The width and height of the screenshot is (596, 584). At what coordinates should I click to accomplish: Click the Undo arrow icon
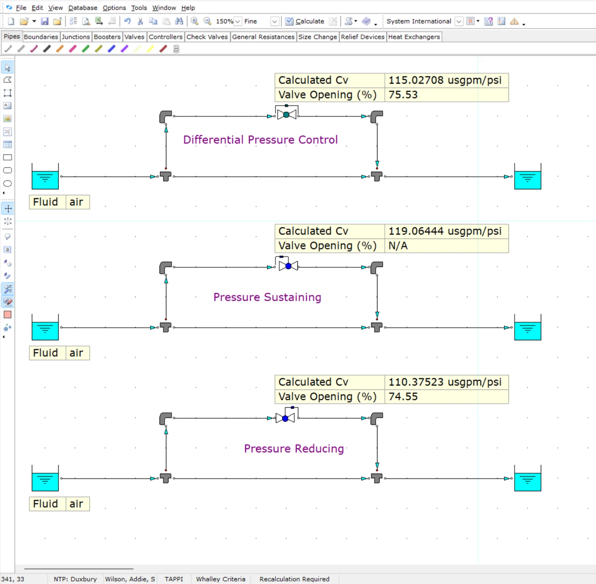[128, 22]
